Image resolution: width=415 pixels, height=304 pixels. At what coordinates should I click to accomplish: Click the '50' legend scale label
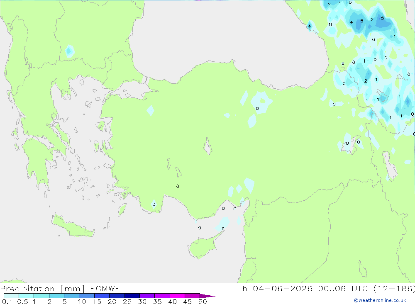[203, 302]
